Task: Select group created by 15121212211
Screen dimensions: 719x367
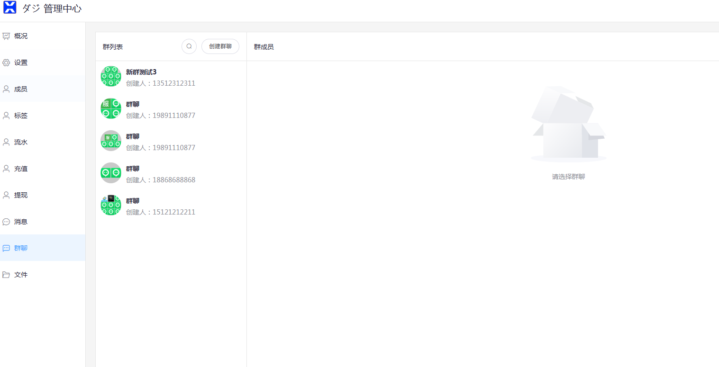Action: point(160,206)
